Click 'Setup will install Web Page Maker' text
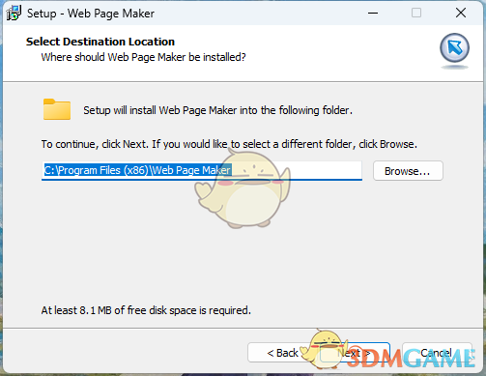 click(217, 110)
